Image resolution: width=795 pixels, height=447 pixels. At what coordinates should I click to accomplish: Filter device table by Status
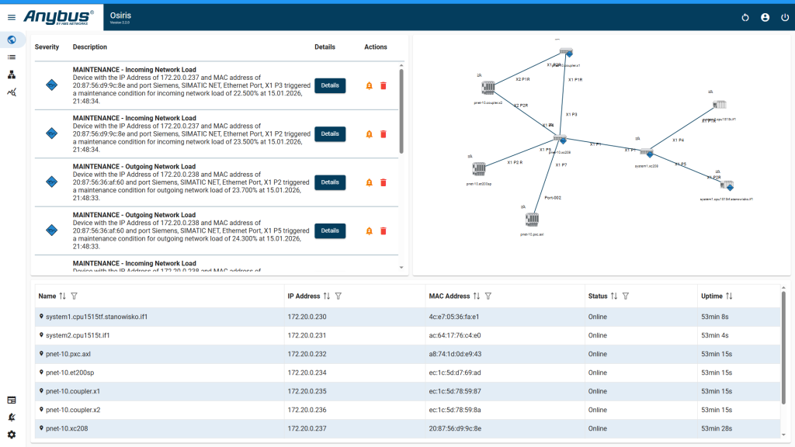[x=626, y=296]
